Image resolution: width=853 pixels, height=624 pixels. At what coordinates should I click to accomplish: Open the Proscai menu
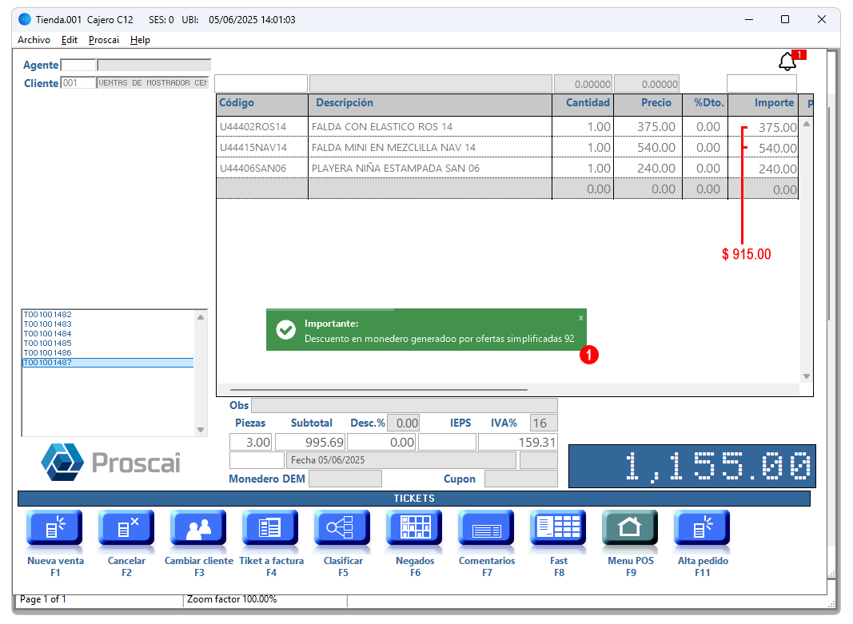pos(104,40)
